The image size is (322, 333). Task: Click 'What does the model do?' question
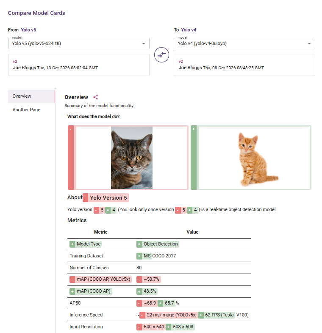tap(93, 116)
